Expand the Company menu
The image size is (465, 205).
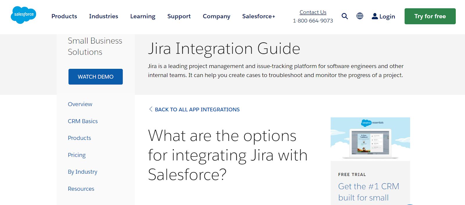[217, 16]
